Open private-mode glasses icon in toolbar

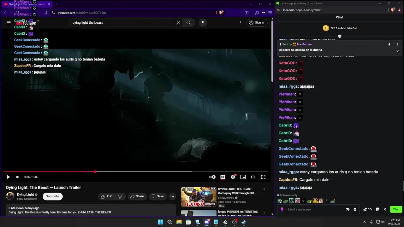pos(263,13)
